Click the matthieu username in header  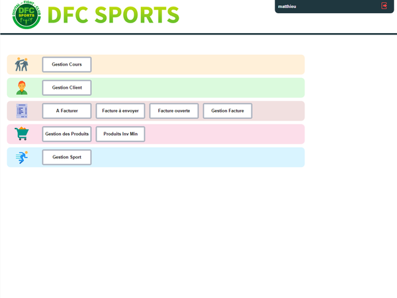click(x=287, y=6)
